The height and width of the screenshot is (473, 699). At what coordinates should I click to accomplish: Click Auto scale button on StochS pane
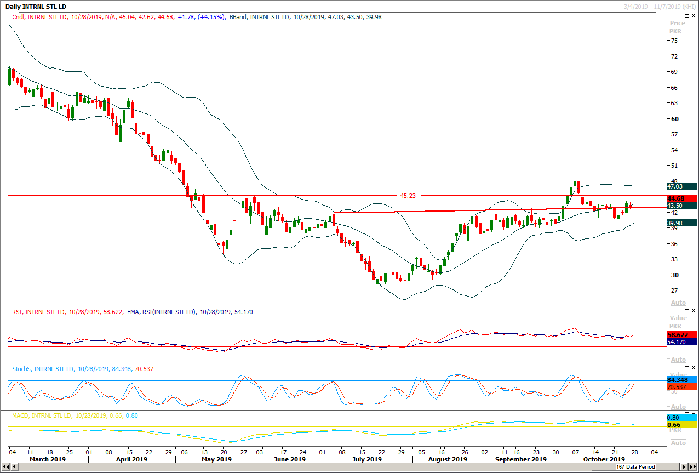click(x=678, y=407)
